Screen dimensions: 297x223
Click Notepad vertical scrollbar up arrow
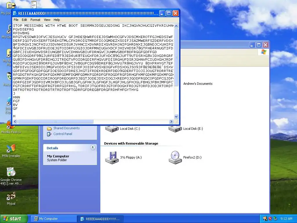pos(176,26)
